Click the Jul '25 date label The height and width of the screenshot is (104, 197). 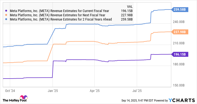pos(137,91)
